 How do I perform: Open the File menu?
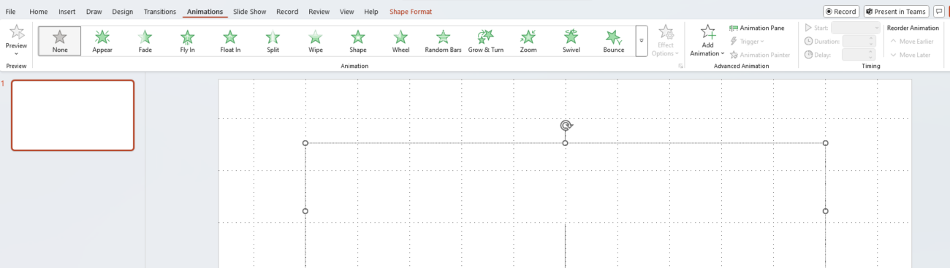[x=11, y=12]
